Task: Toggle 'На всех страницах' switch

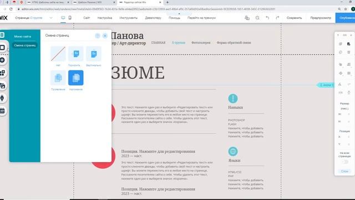Action: coord(345,162)
